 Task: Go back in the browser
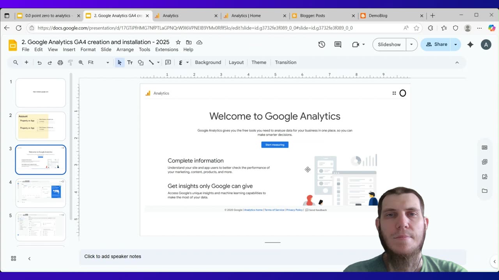7,28
